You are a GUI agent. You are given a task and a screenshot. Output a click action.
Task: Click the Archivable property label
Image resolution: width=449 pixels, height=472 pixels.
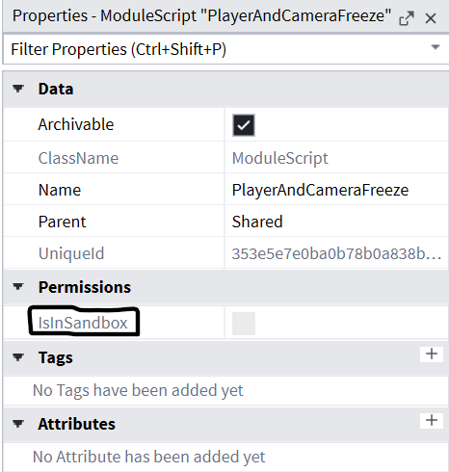[76, 124]
